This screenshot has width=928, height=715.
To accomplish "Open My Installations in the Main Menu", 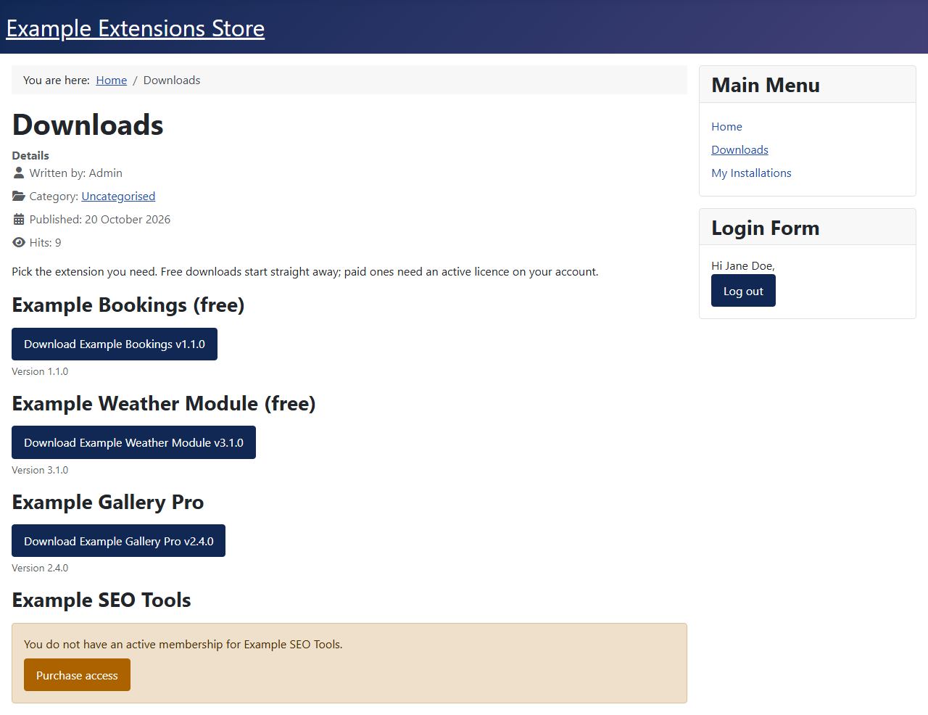I will click(751, 173).
